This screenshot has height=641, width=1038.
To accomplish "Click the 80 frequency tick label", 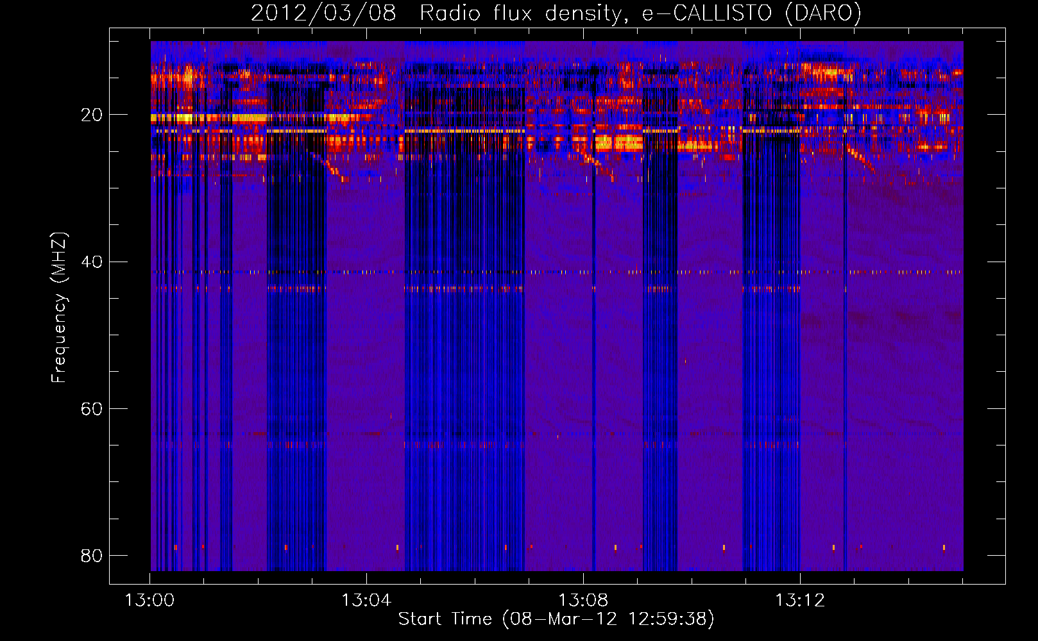I will pyautogui.click(x=92, y=555).
